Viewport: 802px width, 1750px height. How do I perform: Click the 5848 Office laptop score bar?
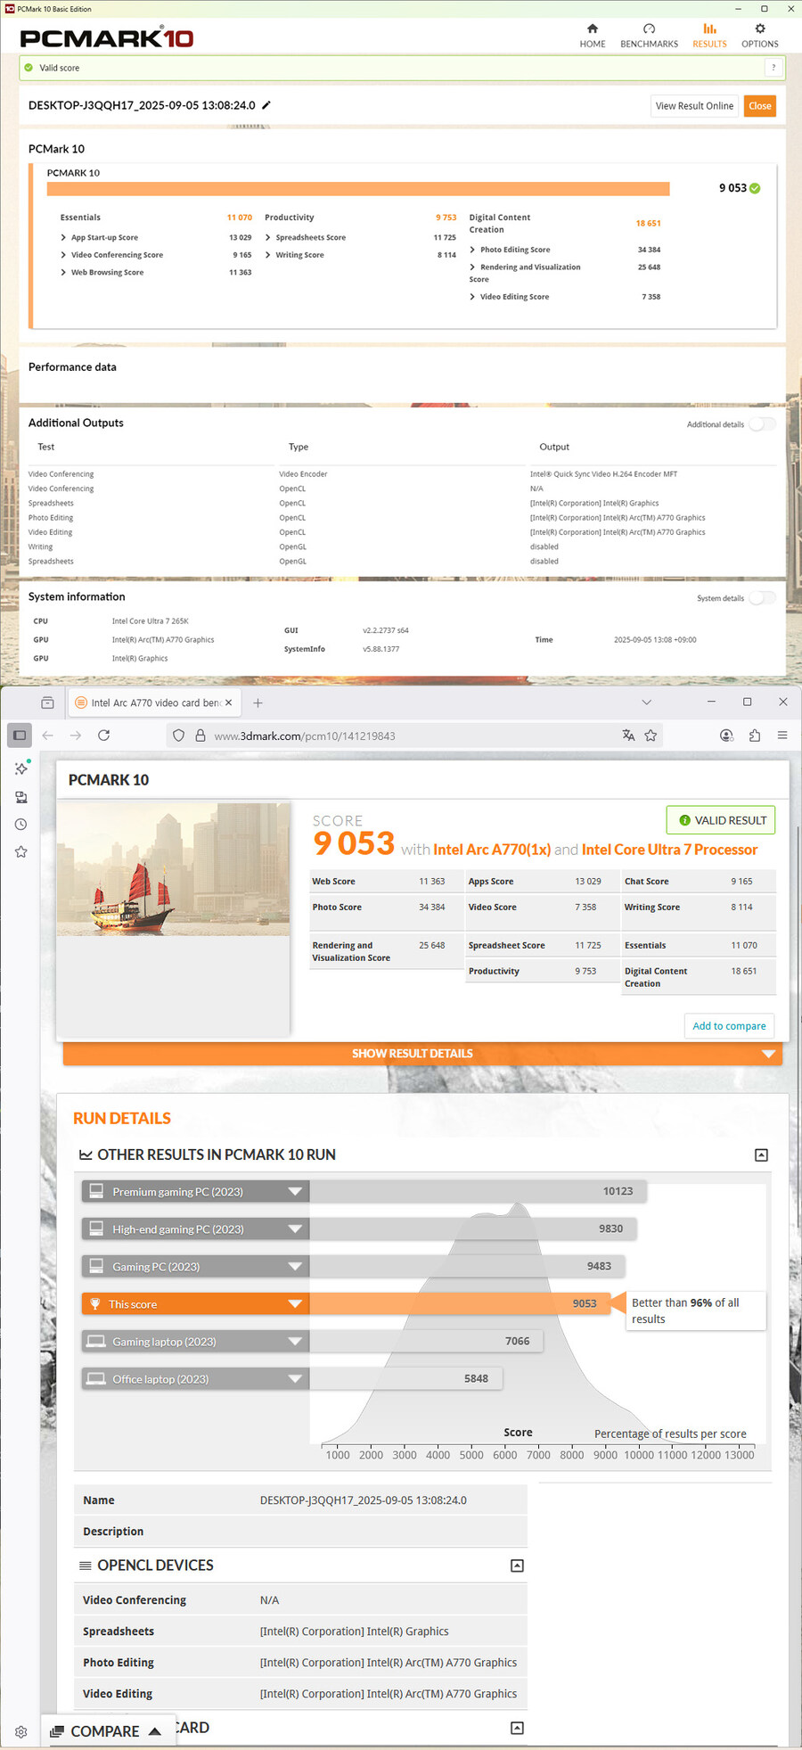(405, 1379)
